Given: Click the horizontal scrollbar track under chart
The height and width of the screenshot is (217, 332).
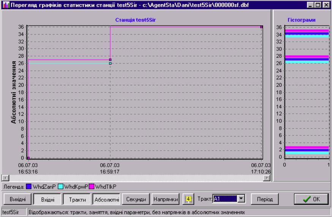Looking at the screenshot, I should click(x=136, y=178).
